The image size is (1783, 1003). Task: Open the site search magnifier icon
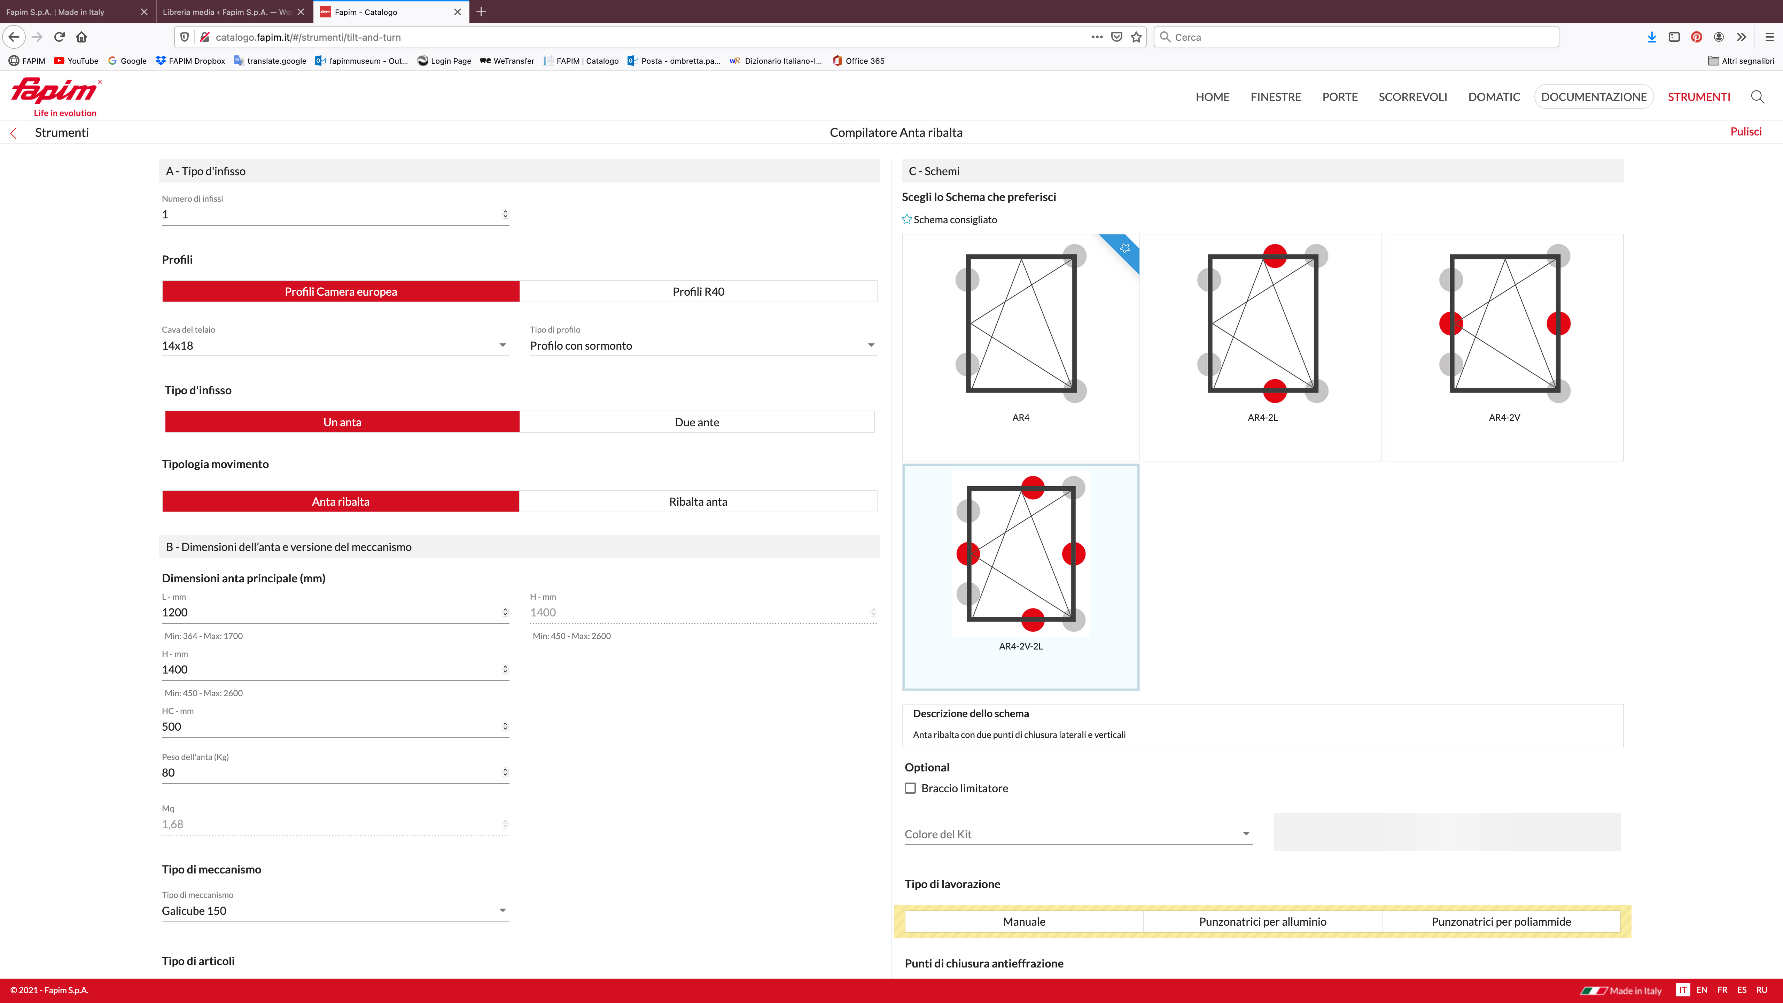coord(1757,97)
